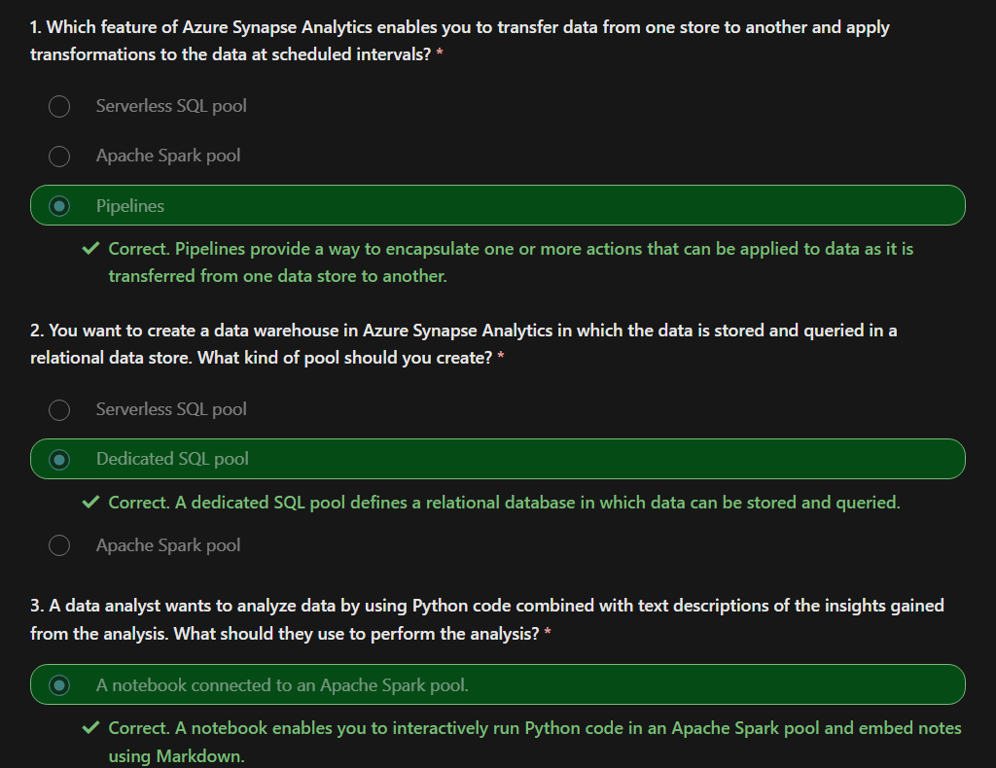Select Apache Spark pool radio in question 1
The image size is (996, 768).
[x=59, y=157]
